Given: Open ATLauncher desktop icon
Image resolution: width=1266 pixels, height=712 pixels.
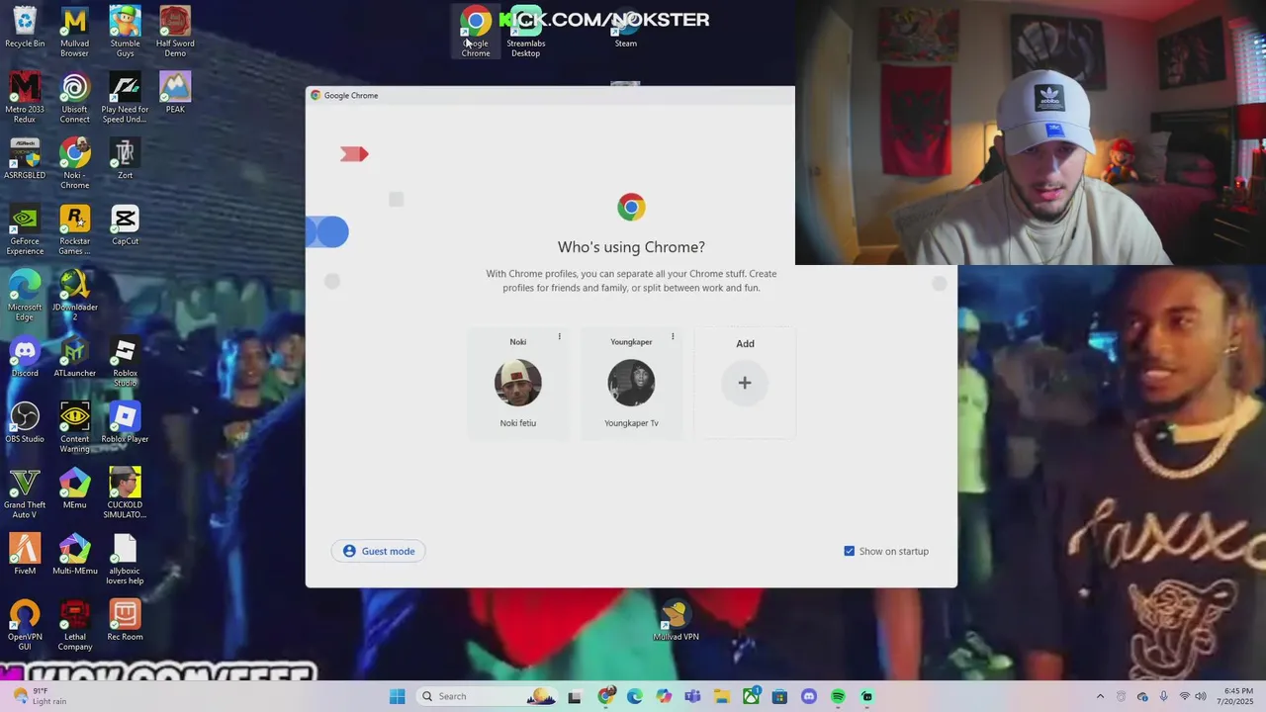Looking at the screenshot, I should coord(74,357).
